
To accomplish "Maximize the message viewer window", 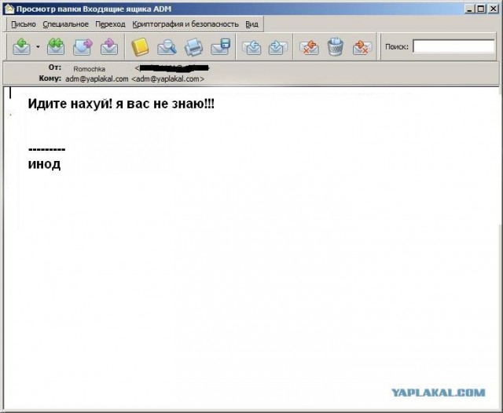I will 481,9.
